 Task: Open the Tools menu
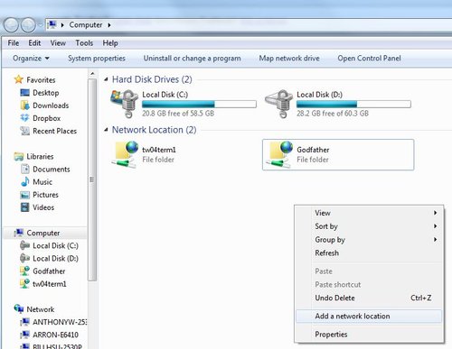click(x=84, y=43)
